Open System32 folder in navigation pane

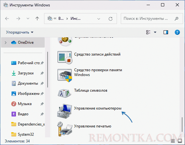click(26, 134)
